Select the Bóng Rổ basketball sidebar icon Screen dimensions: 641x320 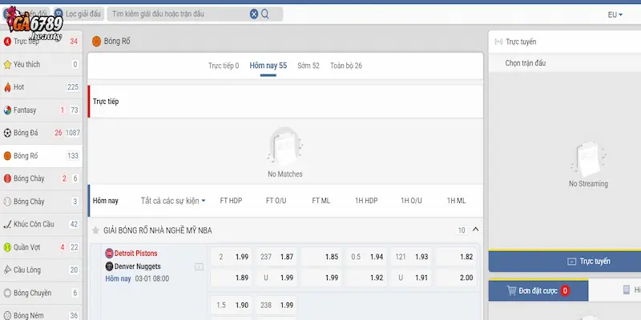(7, 156)
